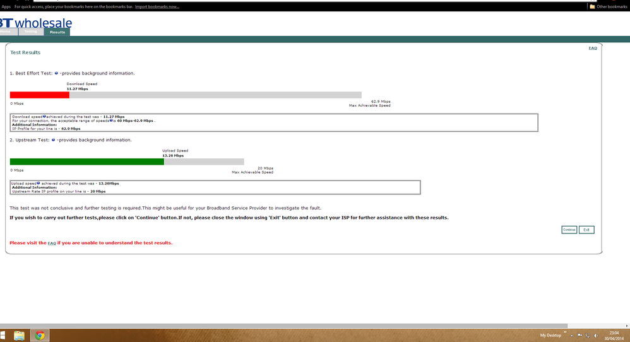Screen dimensions: 630x342
Task: Click '13.26 Mbps' above upload bar
Action: pyautogui.click(x=173, y=155)
